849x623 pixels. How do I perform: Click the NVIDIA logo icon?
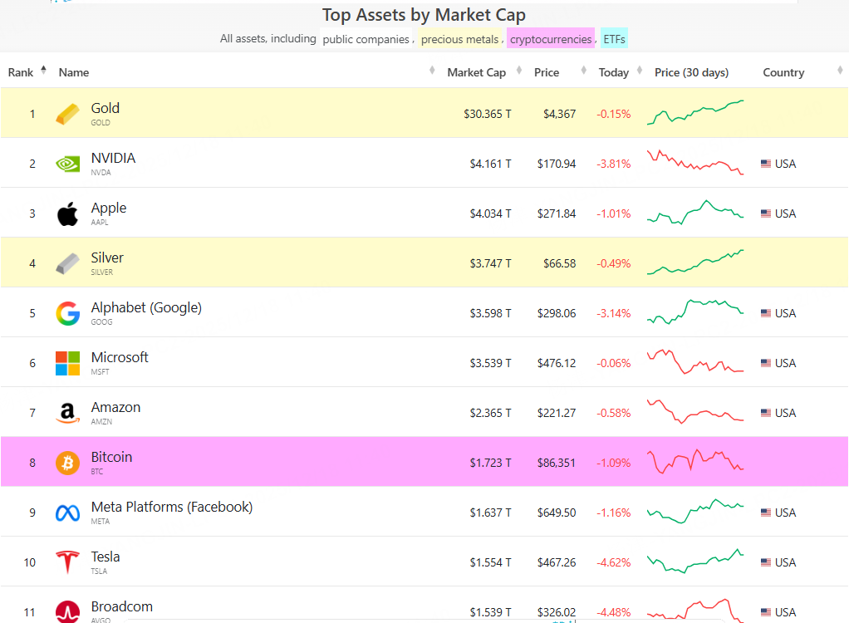(x=68, y=164)
